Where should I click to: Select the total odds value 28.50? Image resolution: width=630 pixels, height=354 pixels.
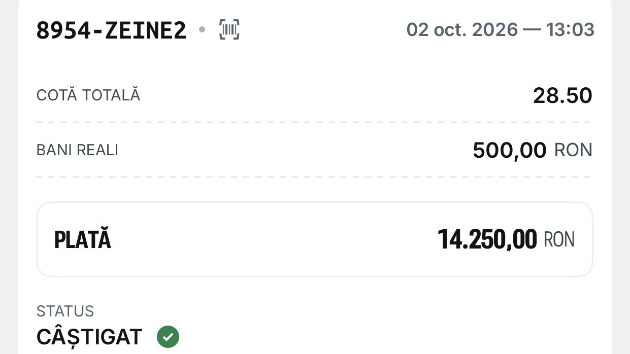[562, 96]
